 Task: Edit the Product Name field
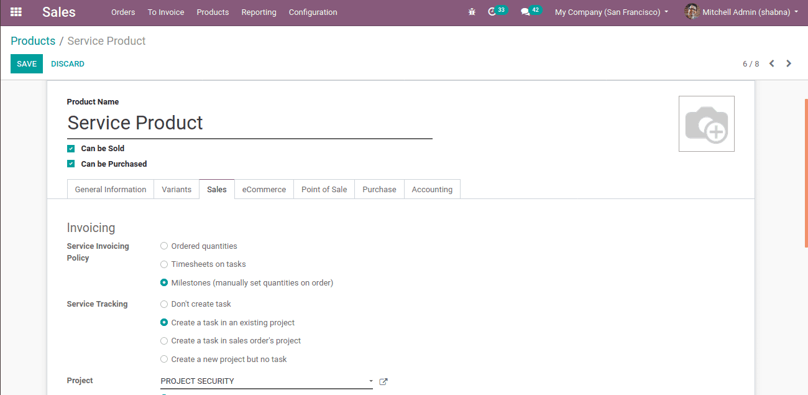[249, 123]
